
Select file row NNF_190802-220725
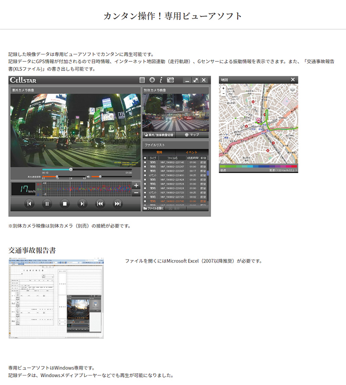pos(175,197)
